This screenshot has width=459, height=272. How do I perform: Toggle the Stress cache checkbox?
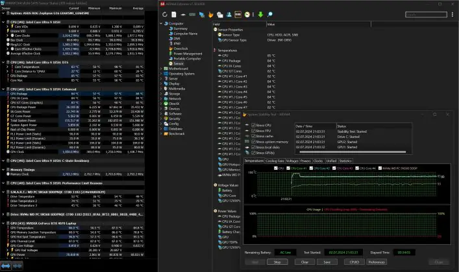click(x=253, y=136)
